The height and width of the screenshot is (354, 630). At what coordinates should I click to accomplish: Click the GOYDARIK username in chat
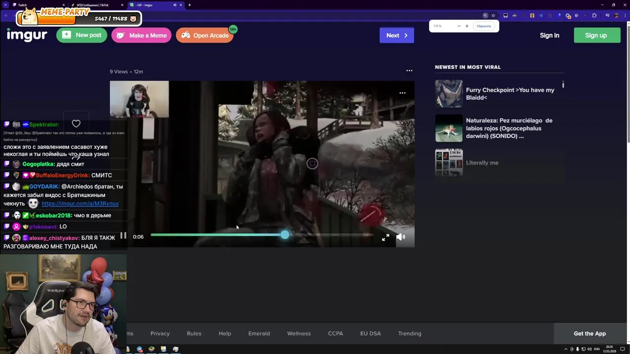[44, 187]
